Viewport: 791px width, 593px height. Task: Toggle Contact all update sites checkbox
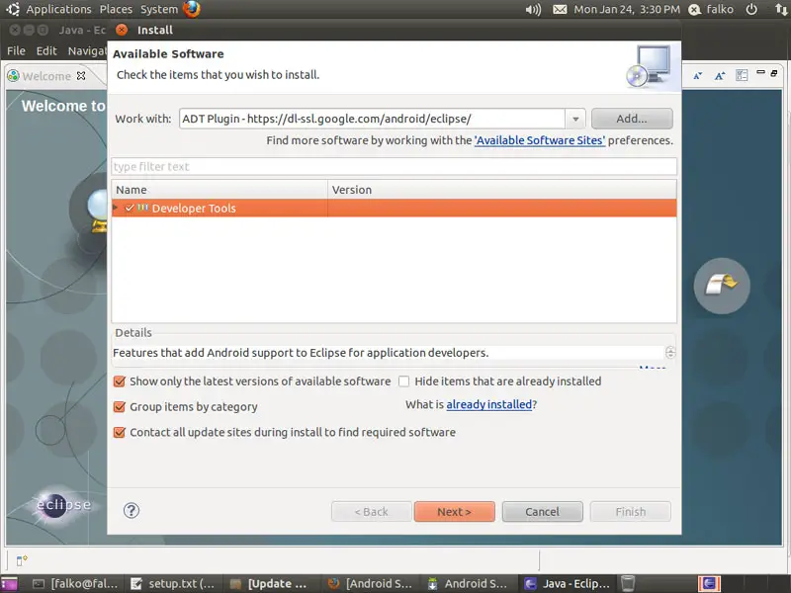[x=120, y=432]
